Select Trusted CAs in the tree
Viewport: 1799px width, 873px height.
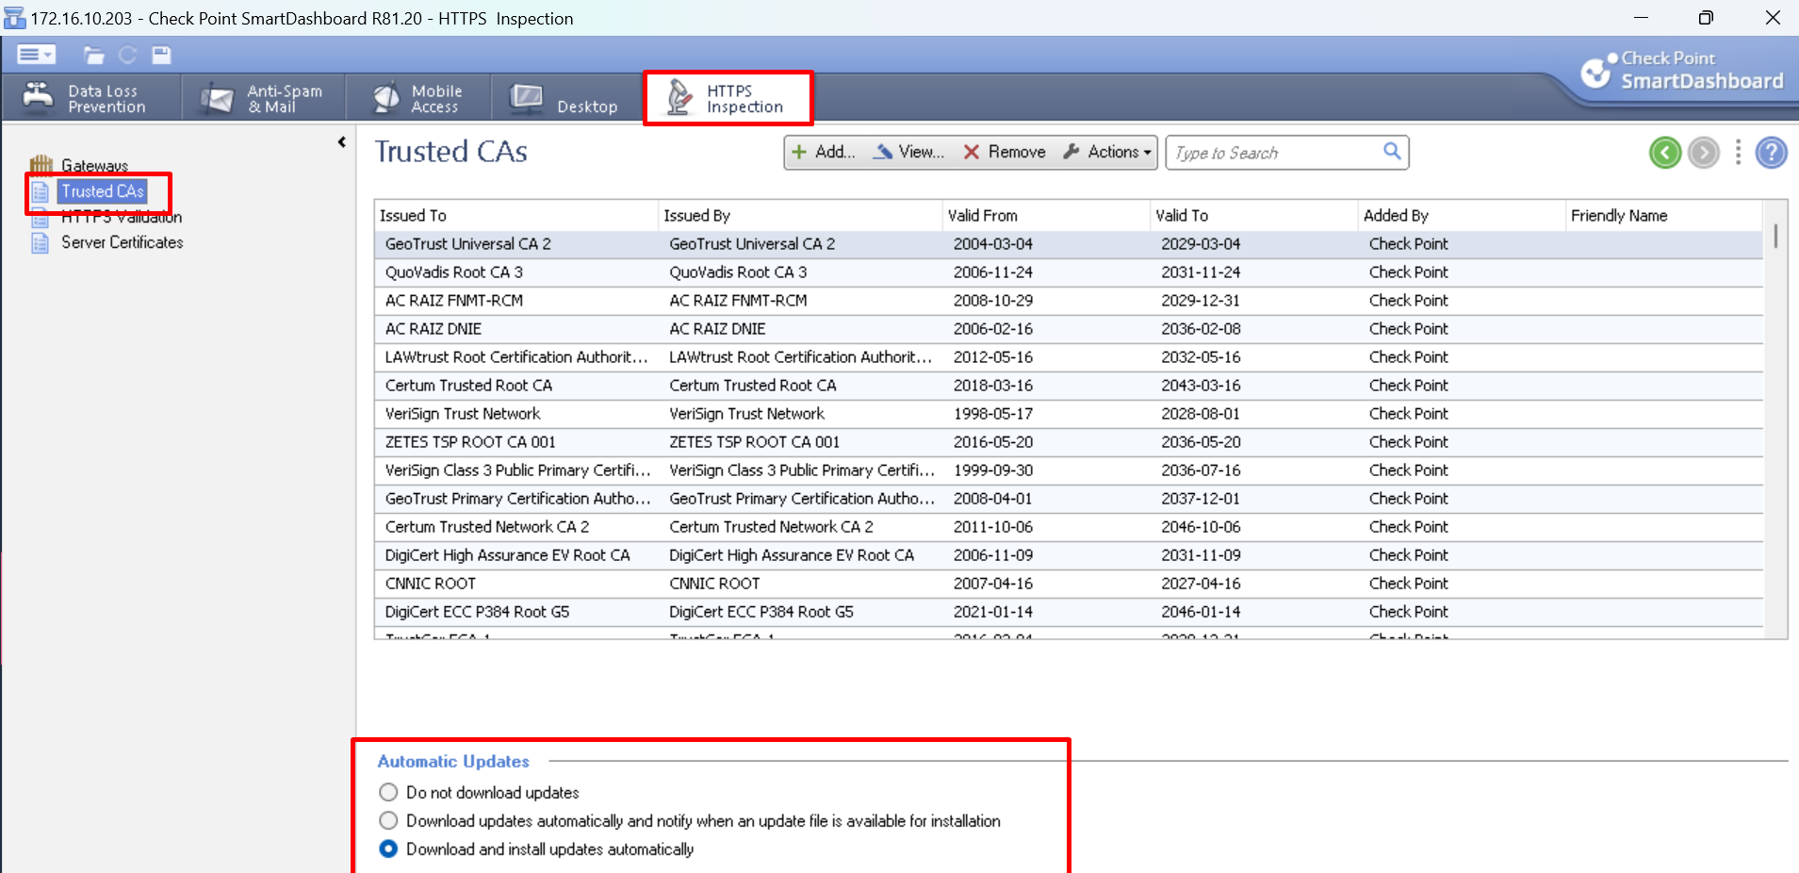[103, 191]
